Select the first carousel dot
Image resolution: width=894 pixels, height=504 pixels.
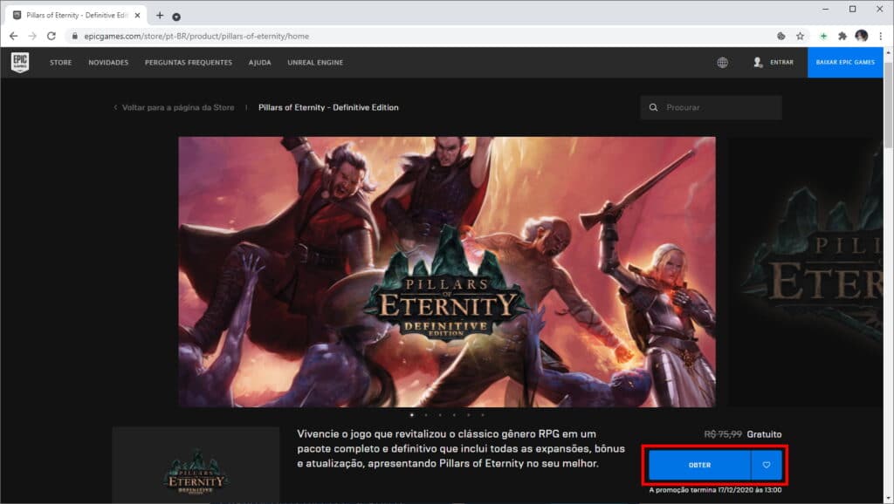tap(412, 414)
